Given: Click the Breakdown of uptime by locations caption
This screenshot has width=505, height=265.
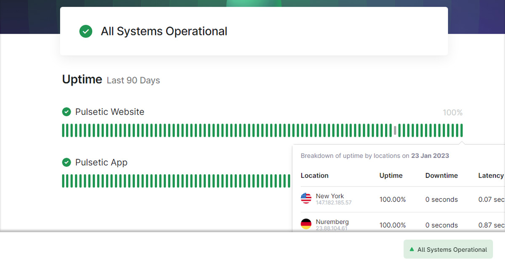Looking at the screenshot, I should [375, 156].
